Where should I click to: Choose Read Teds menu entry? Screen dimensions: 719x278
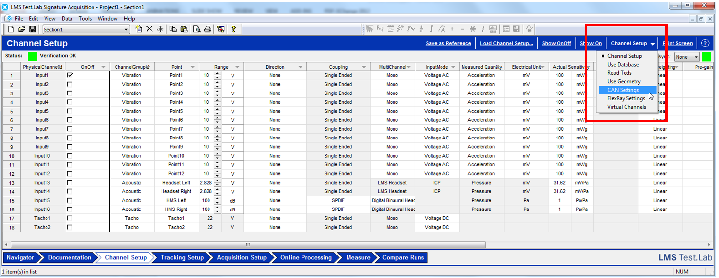tap(620, 73)
